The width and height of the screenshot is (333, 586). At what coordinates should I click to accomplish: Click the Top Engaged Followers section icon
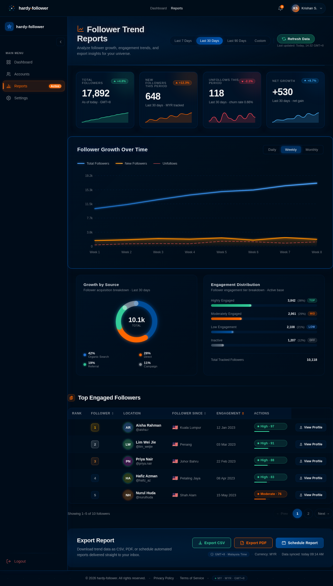click(71, 398)
